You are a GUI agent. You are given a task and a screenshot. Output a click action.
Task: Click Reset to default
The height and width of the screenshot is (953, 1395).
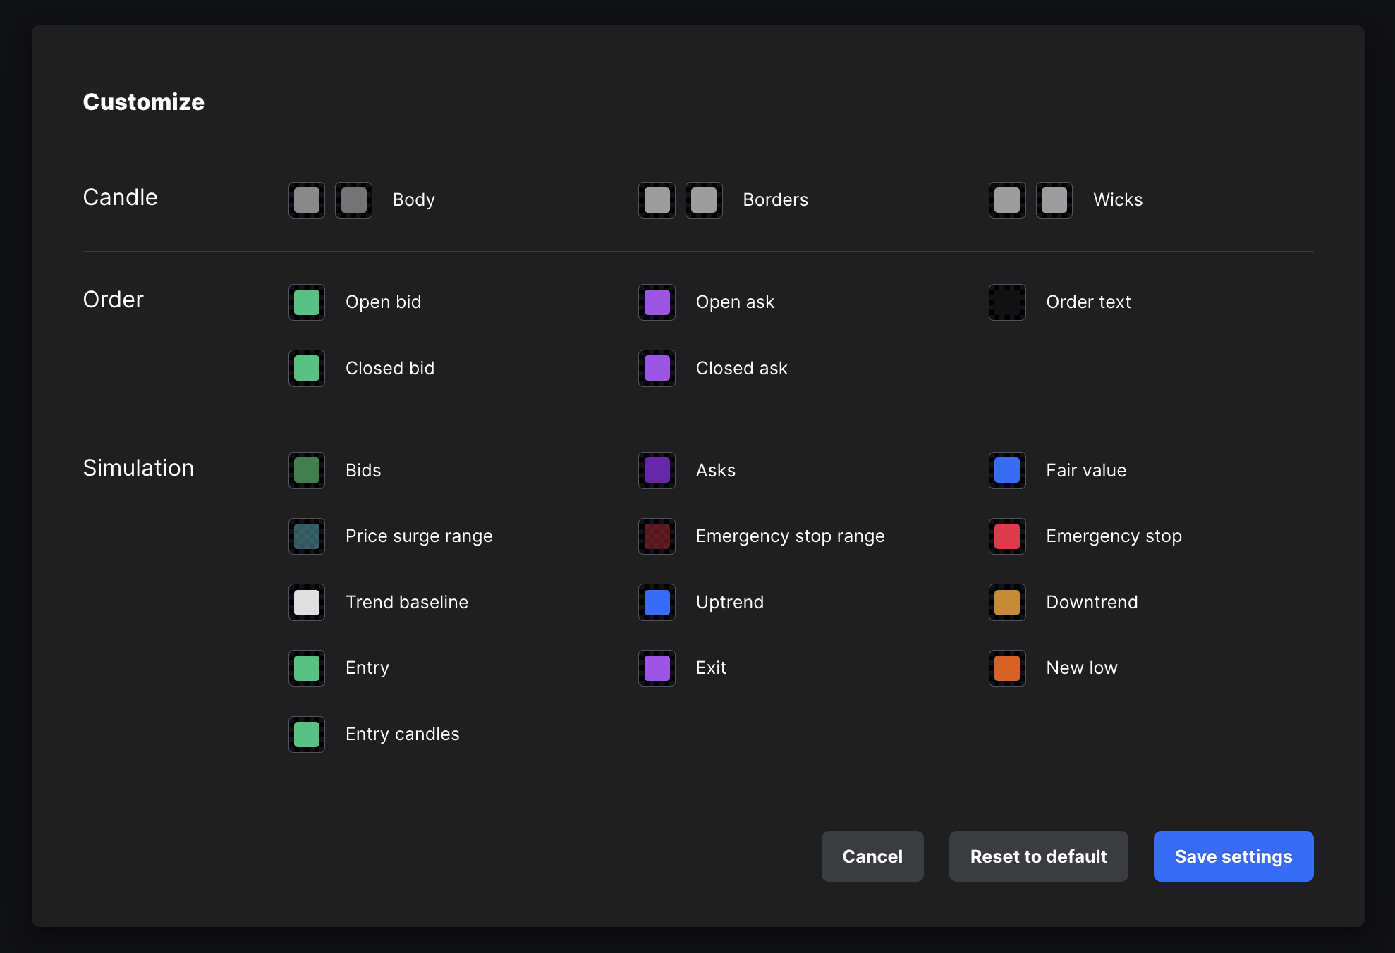coord(1038,856)
